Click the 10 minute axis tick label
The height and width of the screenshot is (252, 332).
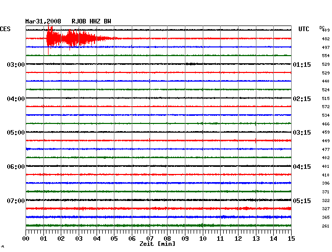[x=203, y=238]
